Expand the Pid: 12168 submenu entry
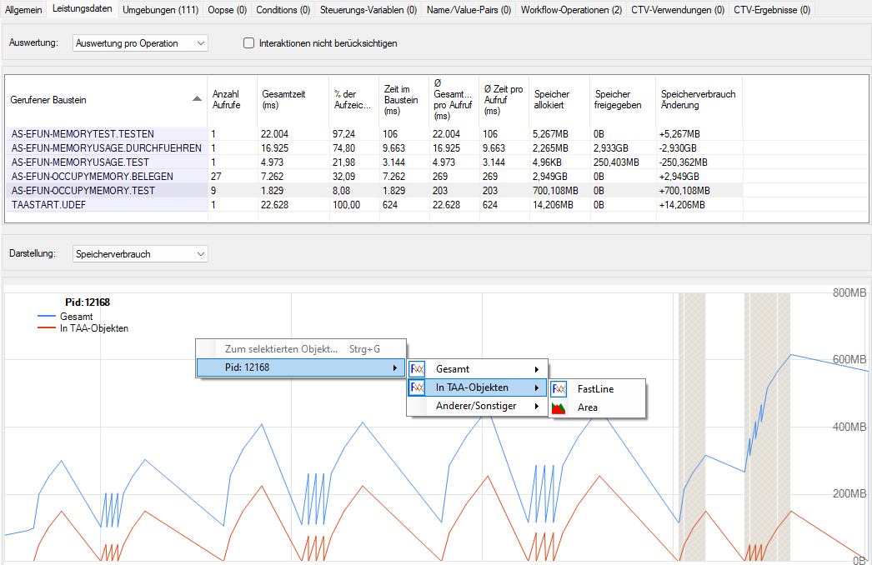872x565 pixels. (300, 367)
